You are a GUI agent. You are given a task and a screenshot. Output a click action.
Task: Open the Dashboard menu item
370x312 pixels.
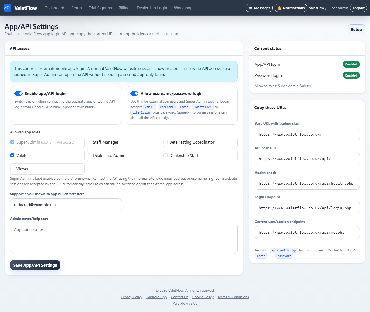tap(54, 8)
